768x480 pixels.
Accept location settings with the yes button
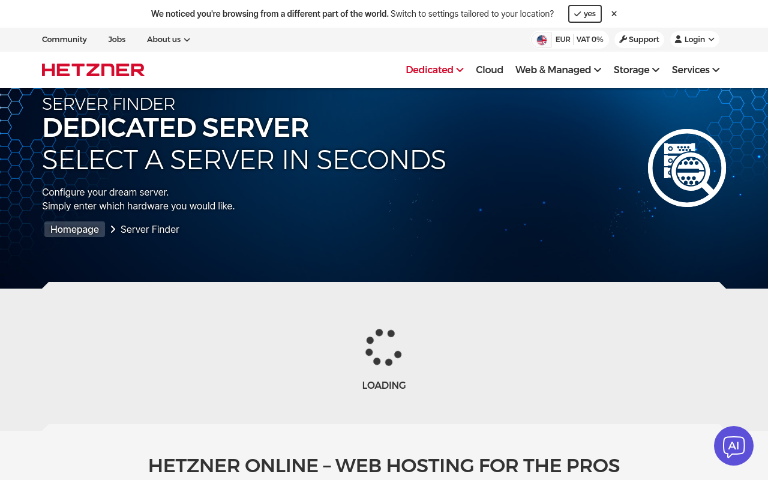(584, 14)
